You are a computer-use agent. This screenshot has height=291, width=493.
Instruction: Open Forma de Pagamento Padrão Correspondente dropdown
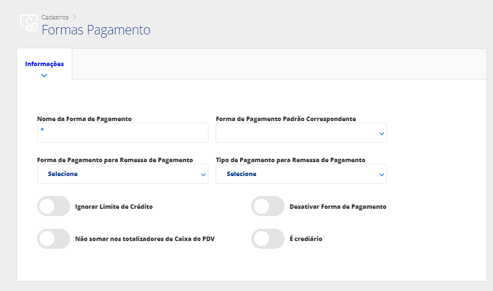[301, 133]
